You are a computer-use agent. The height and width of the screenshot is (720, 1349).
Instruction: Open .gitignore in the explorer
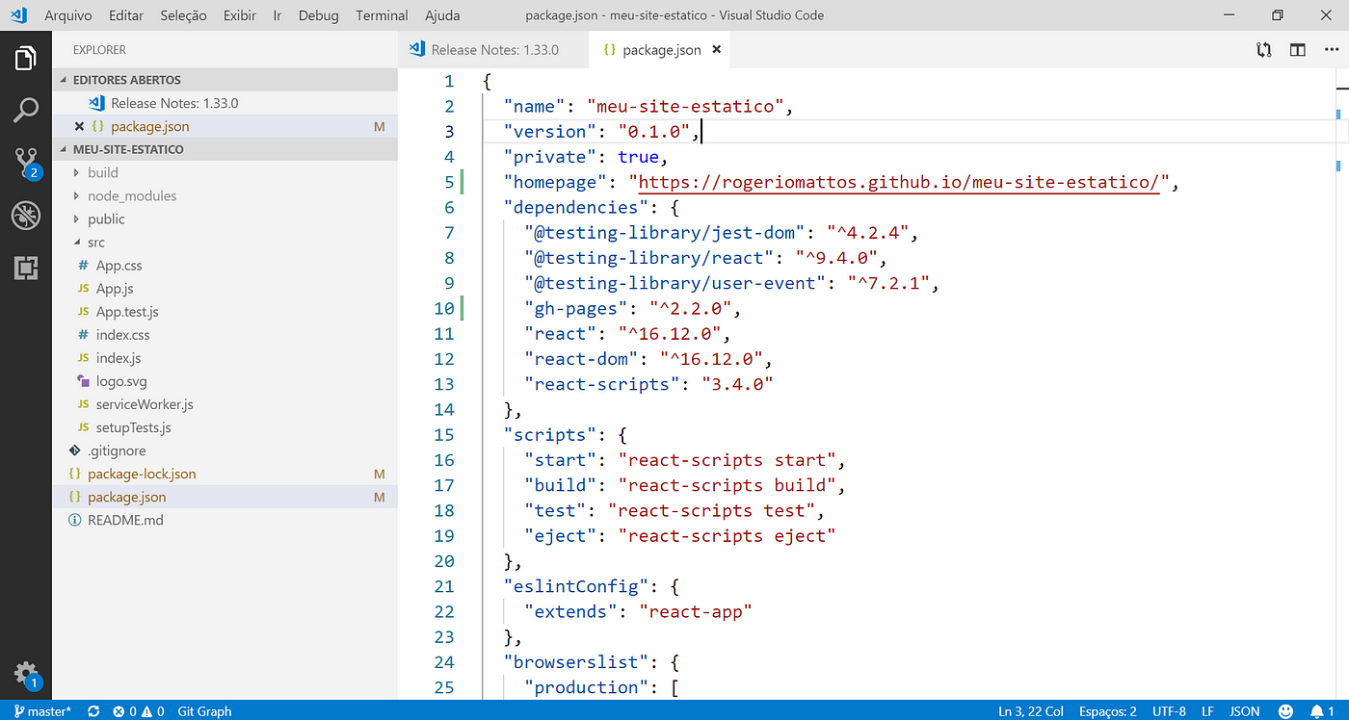pos(225,450)
